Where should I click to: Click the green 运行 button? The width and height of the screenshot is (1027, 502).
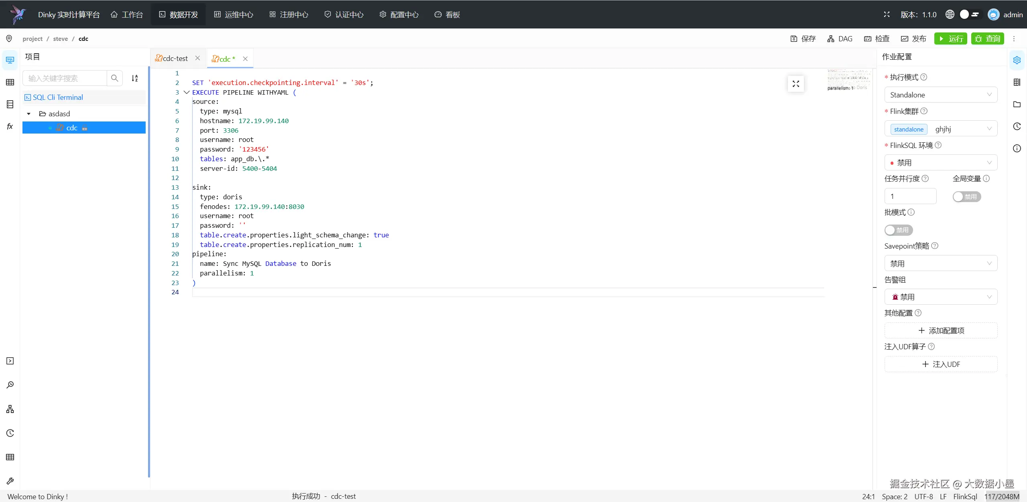point(950,38)
